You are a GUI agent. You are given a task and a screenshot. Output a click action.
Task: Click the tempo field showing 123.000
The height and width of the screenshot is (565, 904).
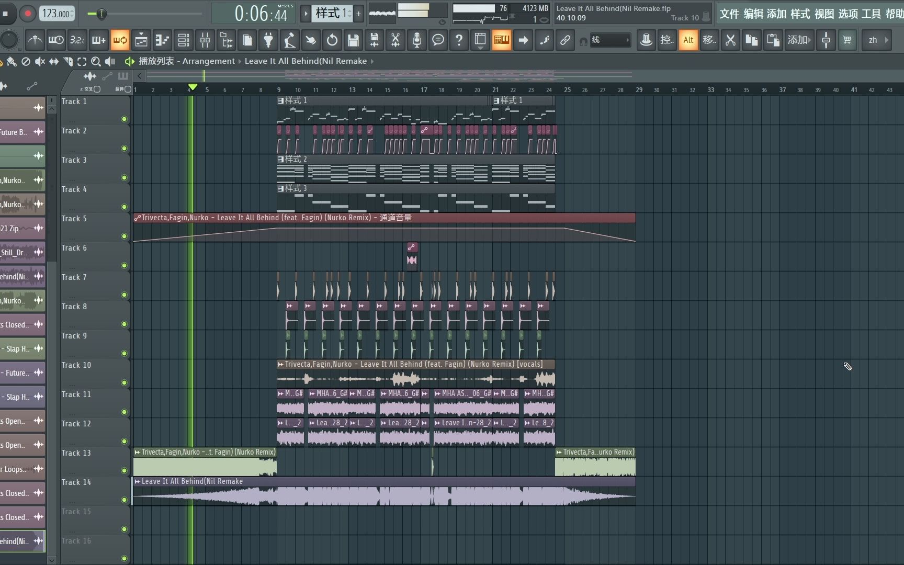coord(57,14)
